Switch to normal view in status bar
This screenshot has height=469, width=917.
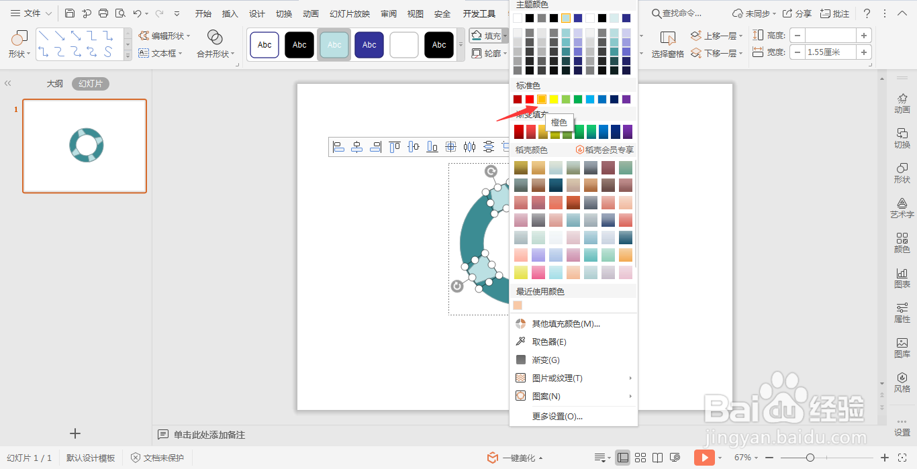(623, 458)
